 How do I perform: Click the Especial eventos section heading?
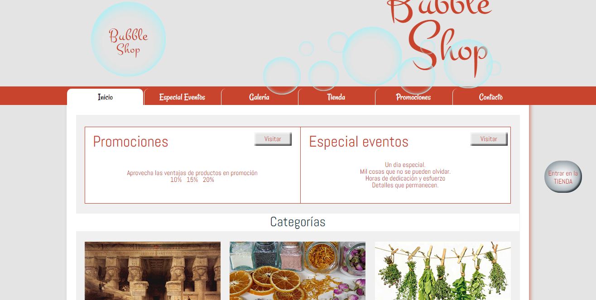(358, 142)
